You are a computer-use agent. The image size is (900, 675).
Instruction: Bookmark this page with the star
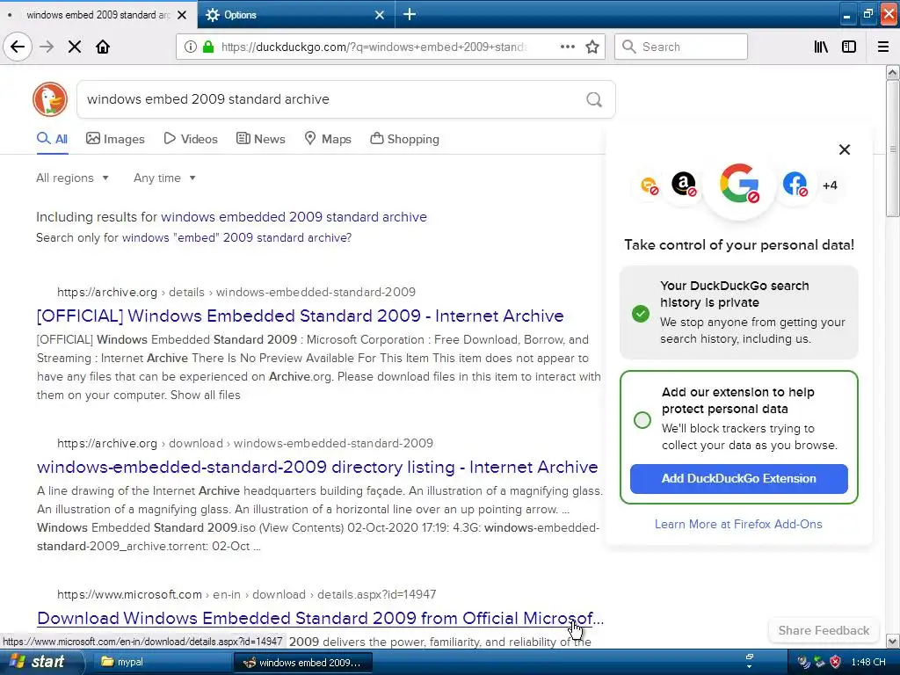pyautogui.click(x=592, y=47)
